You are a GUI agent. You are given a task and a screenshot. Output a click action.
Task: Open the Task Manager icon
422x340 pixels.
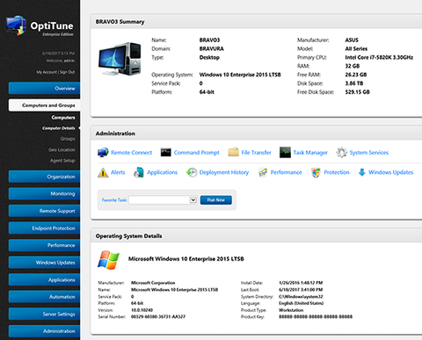285,152
